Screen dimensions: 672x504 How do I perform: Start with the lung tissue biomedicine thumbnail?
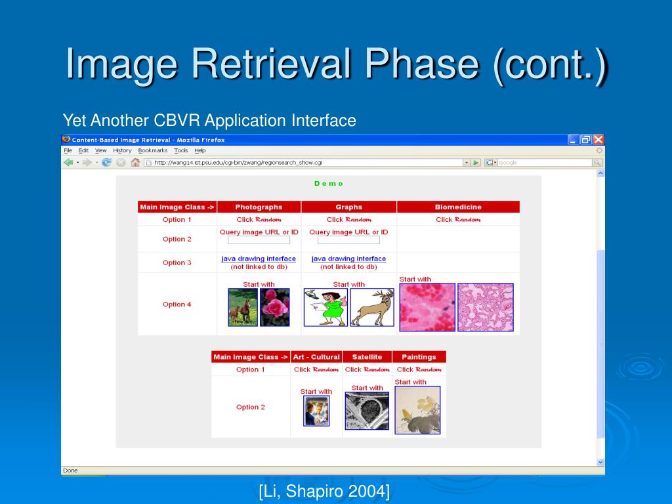[486, 307]
